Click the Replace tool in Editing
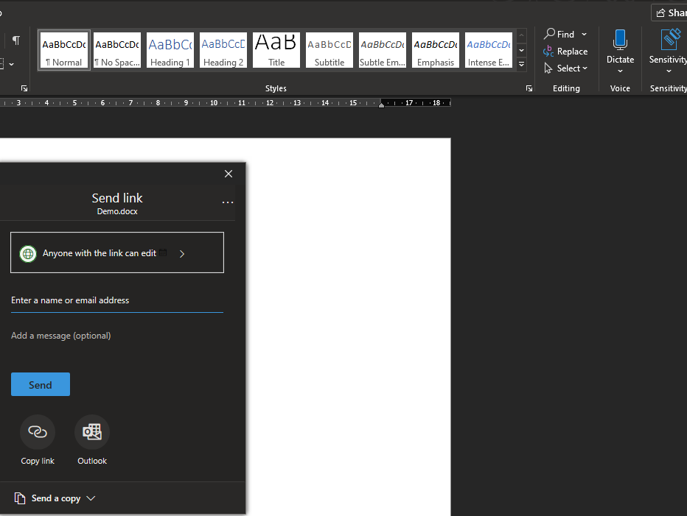Screen dimensions: 687x516 click(x=565, y=52)
